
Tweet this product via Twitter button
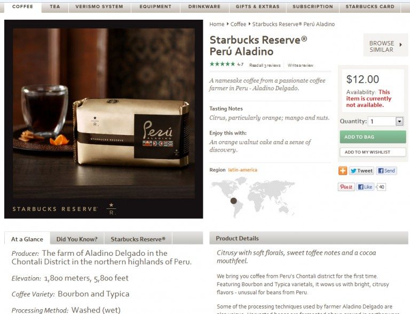[361, 170]
